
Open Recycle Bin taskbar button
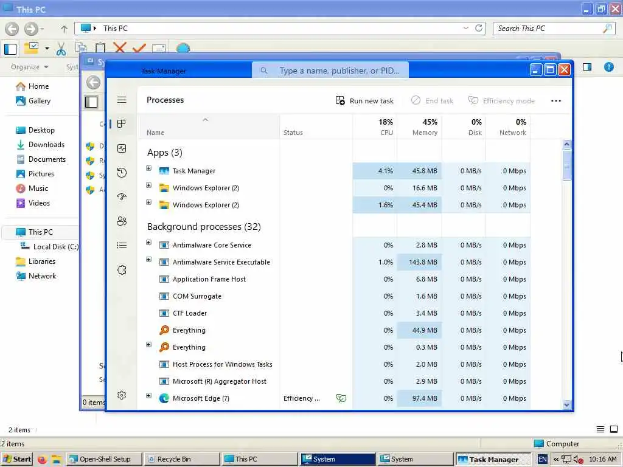(x=181, y=459)
